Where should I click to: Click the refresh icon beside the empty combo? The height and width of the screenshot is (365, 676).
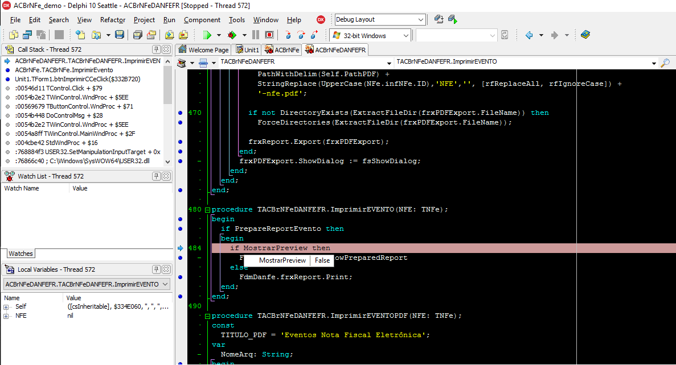(x=505, y=35)
